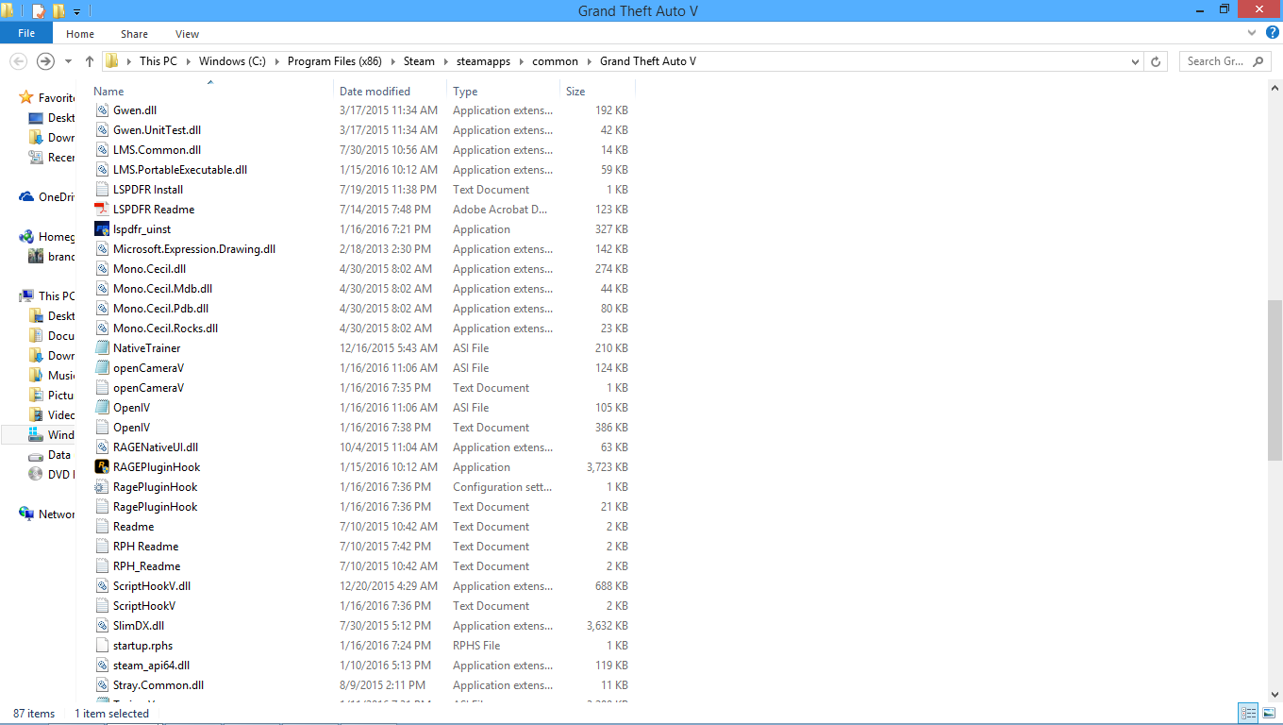Select the Mono.Cecil.dll file icon
1283x725 pixels.
click(x=103, y=269)
